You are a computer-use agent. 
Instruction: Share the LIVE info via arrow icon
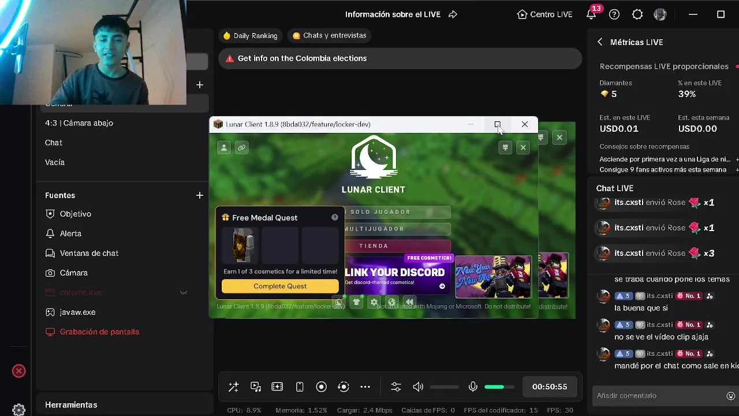click(453, 14)
